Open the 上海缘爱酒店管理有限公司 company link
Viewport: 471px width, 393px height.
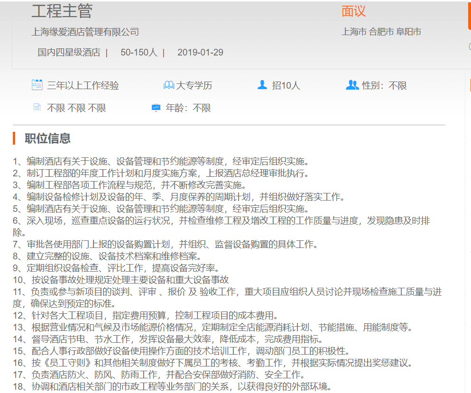pos(85,32)
